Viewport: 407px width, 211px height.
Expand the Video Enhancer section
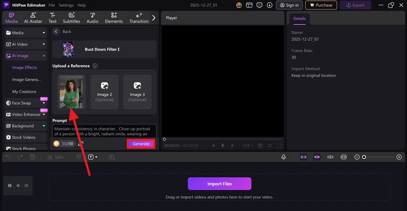pos(26,114)
